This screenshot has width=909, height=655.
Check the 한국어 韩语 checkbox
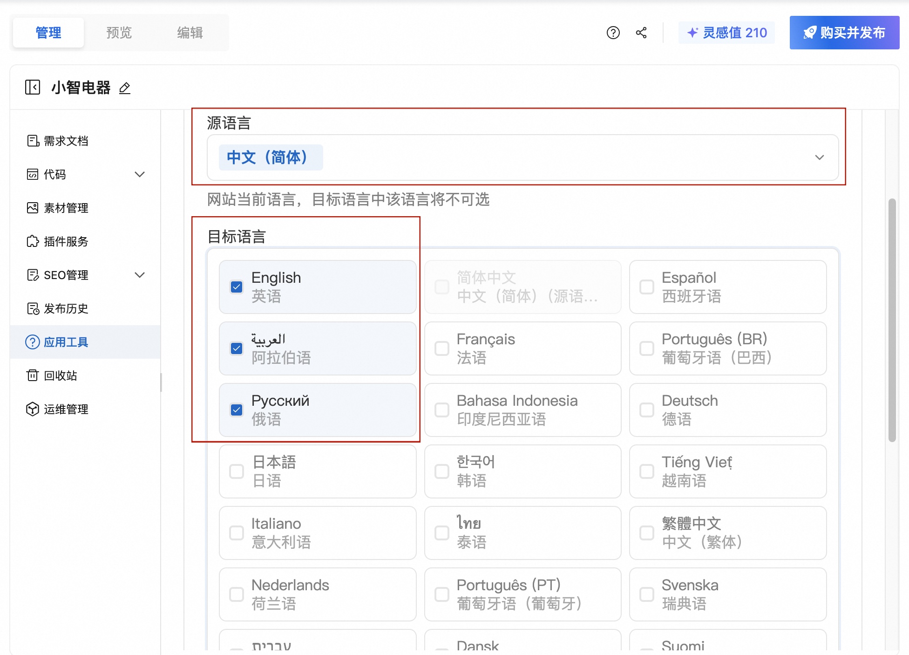441,471
